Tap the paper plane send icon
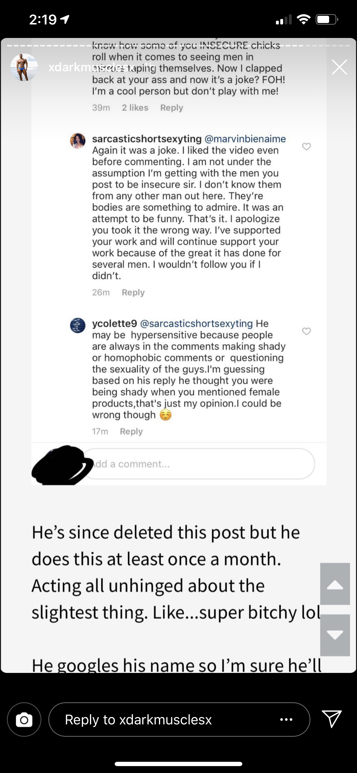357x773 pixels. tap(331, 719)
